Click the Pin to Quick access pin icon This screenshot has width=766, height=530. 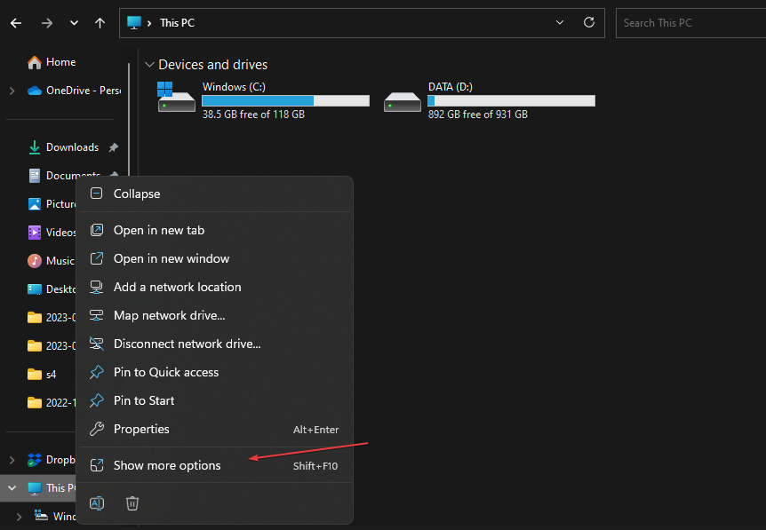(96, 372)
